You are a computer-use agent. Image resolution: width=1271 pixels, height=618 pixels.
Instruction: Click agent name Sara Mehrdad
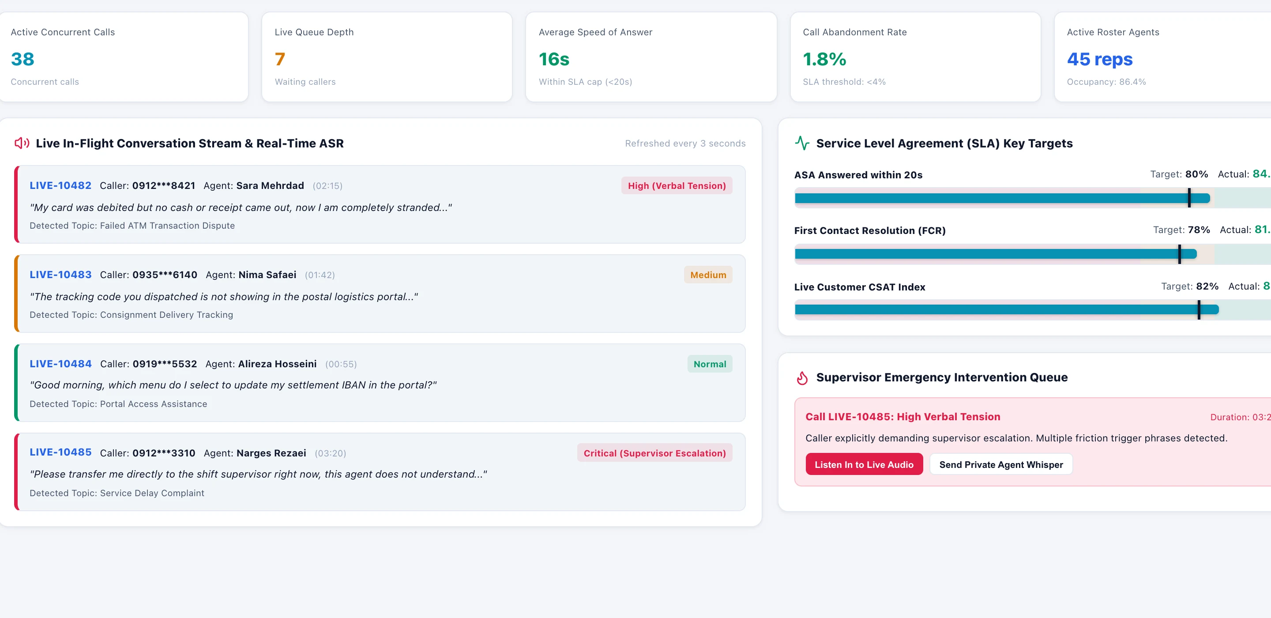point(270,185)
